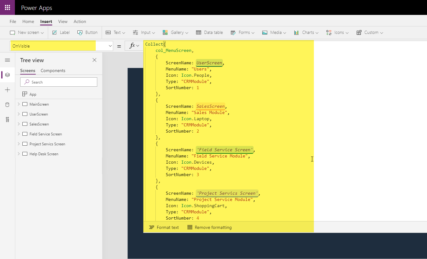Click the UserScreen screen icon

[x=25, y=114]
